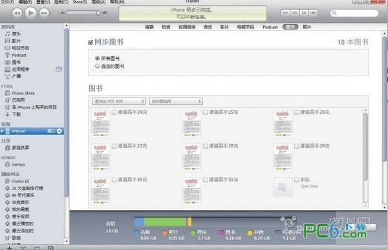Viewport: 388px width, 250px height.
Task: Open Podcast in the sidebar library
Action: pos(19,55)
